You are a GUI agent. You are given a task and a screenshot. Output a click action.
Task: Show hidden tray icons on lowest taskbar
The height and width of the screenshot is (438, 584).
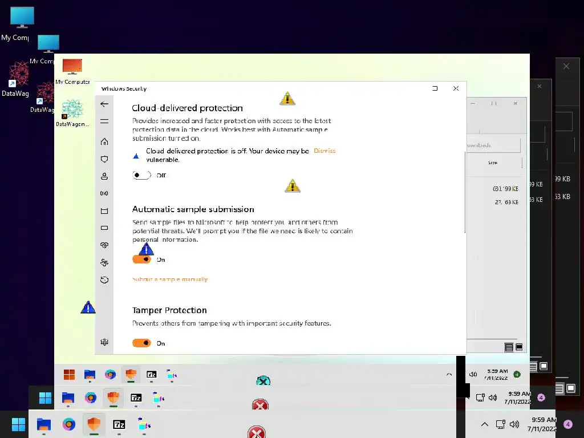pyautogui.click(x=485, y=424)
